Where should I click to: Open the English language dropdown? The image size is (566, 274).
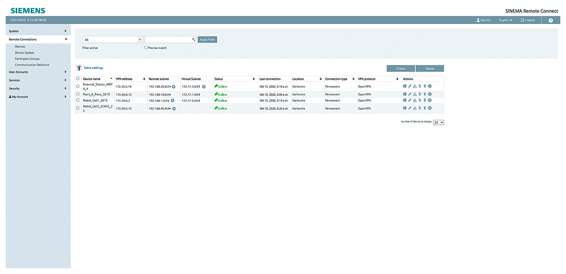(505, 20)
